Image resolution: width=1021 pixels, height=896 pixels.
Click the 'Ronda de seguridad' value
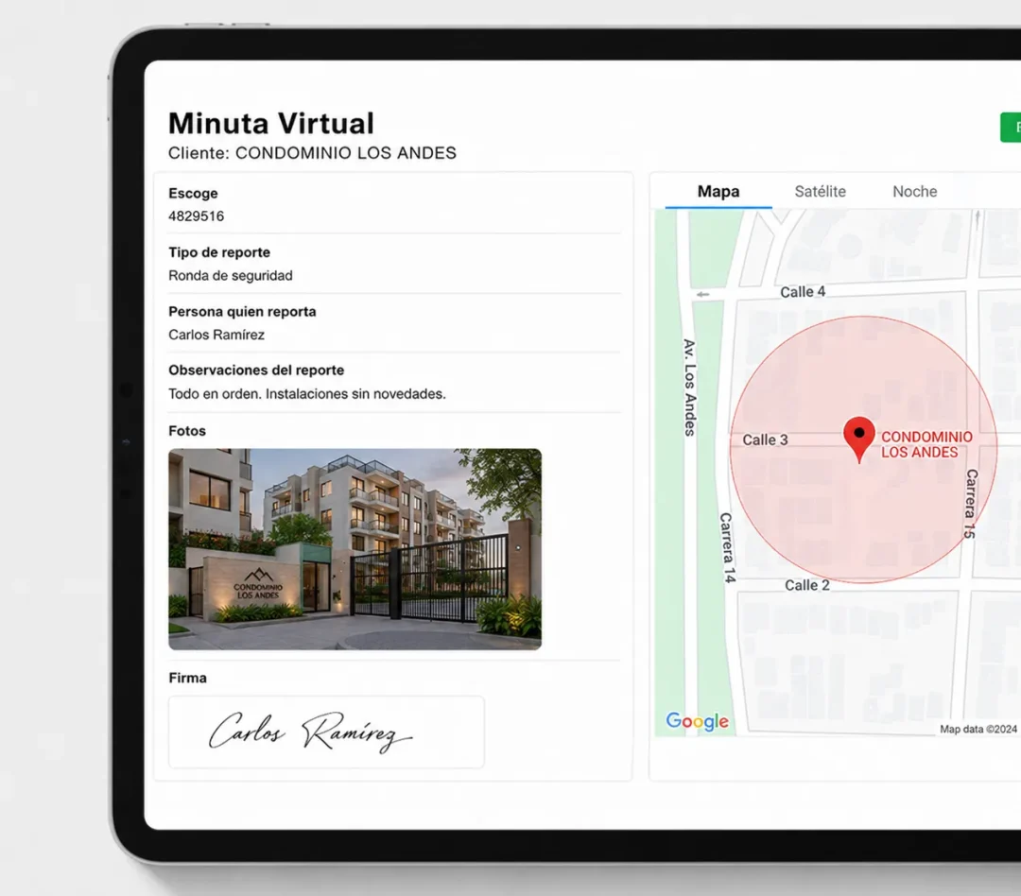pyautogui.click(x=231, y=275)
